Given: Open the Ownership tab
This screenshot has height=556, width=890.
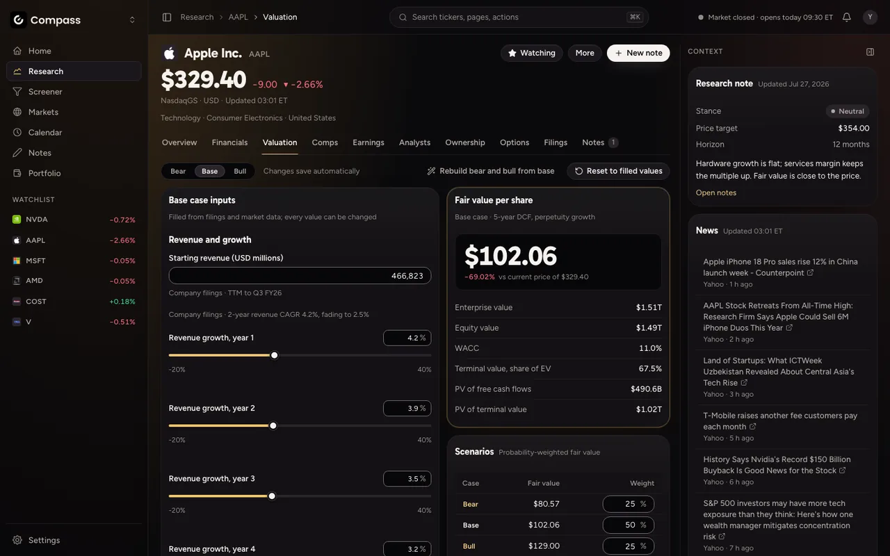Looking at the screenshot, I should pos(465,142).
